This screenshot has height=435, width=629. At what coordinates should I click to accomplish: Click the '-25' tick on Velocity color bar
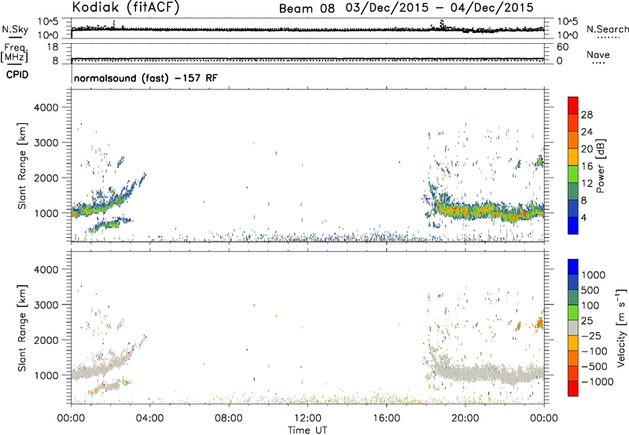[x=590, y=335]
